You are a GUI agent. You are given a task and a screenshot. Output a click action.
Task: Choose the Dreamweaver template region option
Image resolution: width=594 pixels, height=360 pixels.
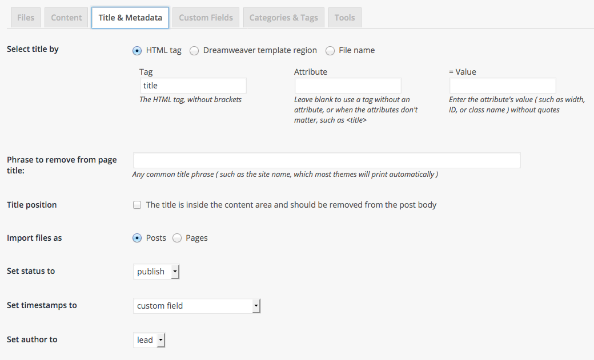194,50
